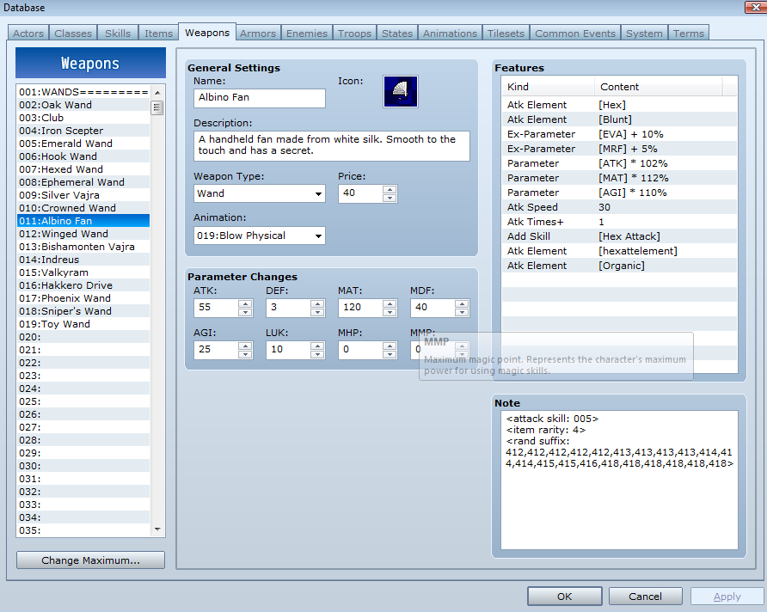Go to the Armors tab
The height and width of the screenshot is (612, 767).
(x=258, y=34)
